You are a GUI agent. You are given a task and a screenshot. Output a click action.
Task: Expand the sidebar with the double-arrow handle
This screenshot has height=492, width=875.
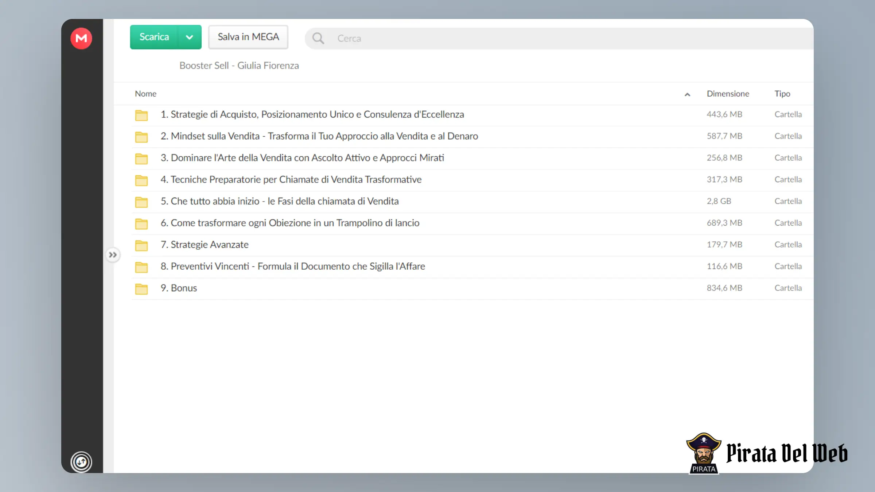[113, 255]
